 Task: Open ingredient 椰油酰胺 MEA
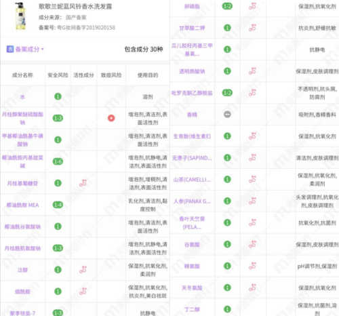[22, 205]
